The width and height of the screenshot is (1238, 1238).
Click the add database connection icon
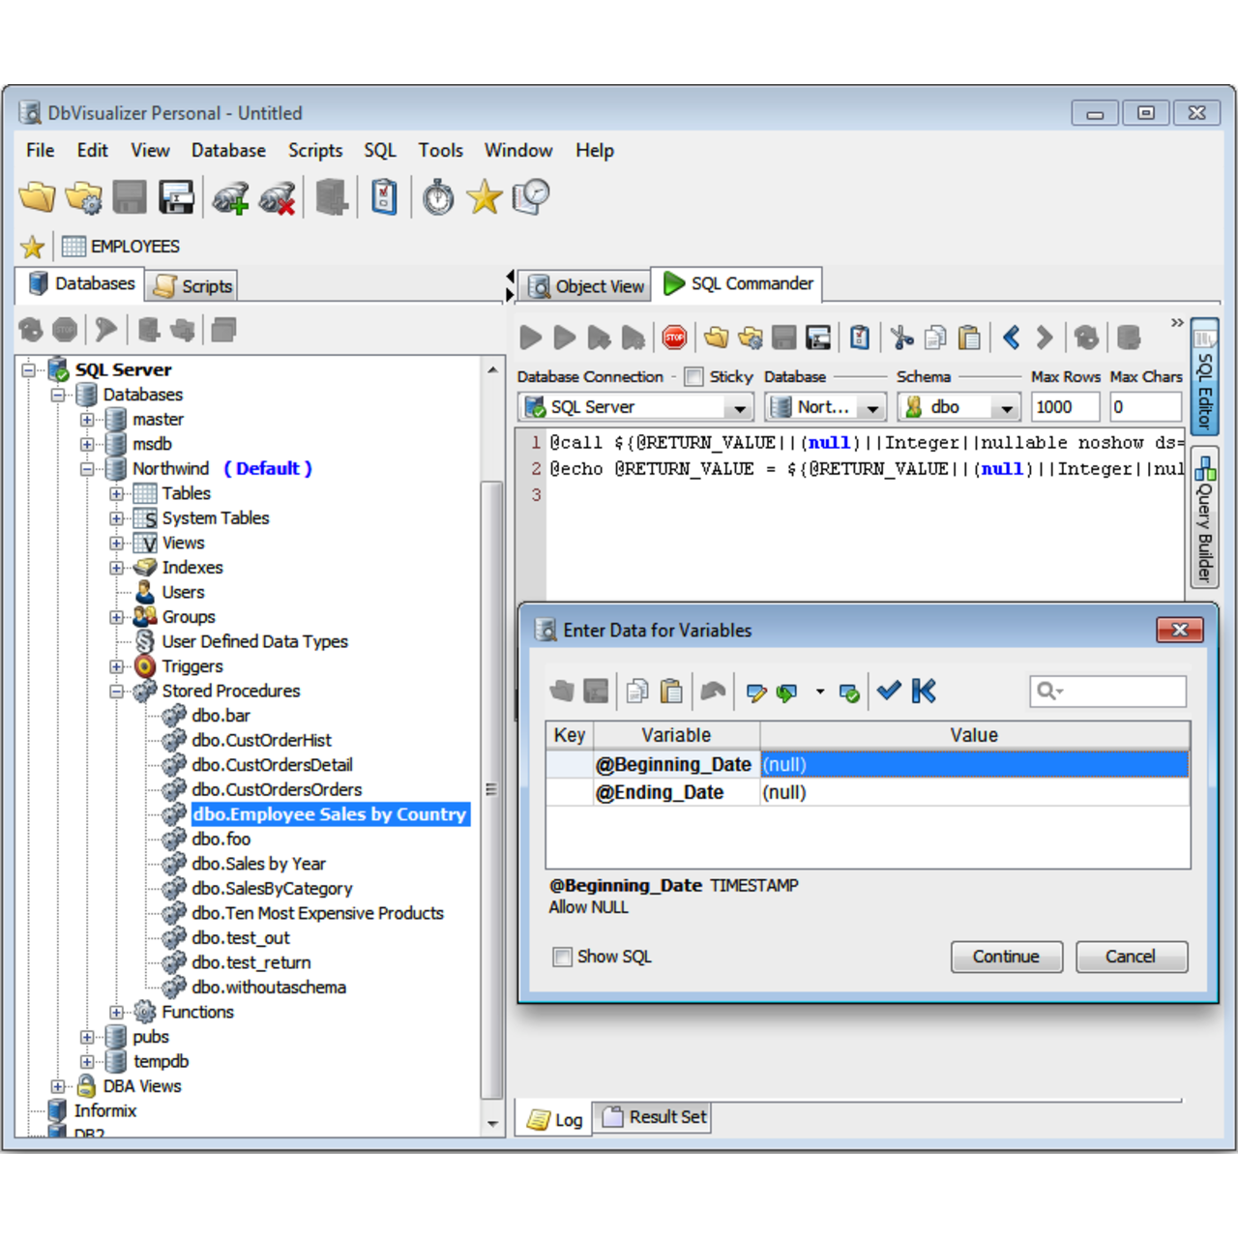[x=231, y=198]
